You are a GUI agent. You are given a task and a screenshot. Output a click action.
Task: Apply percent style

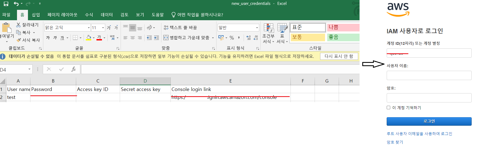pyautogui.click(x=232, y=38)
